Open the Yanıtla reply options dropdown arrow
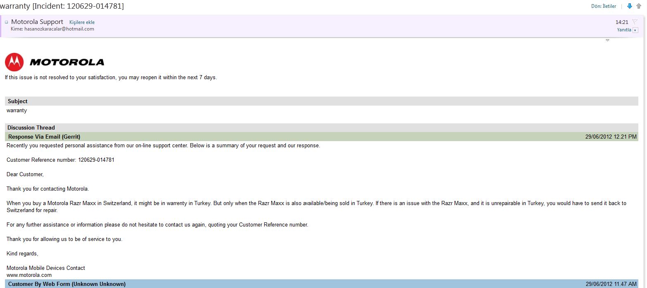Image resolution: width=647 pixels, height=288 pixels. click(635, 30)
